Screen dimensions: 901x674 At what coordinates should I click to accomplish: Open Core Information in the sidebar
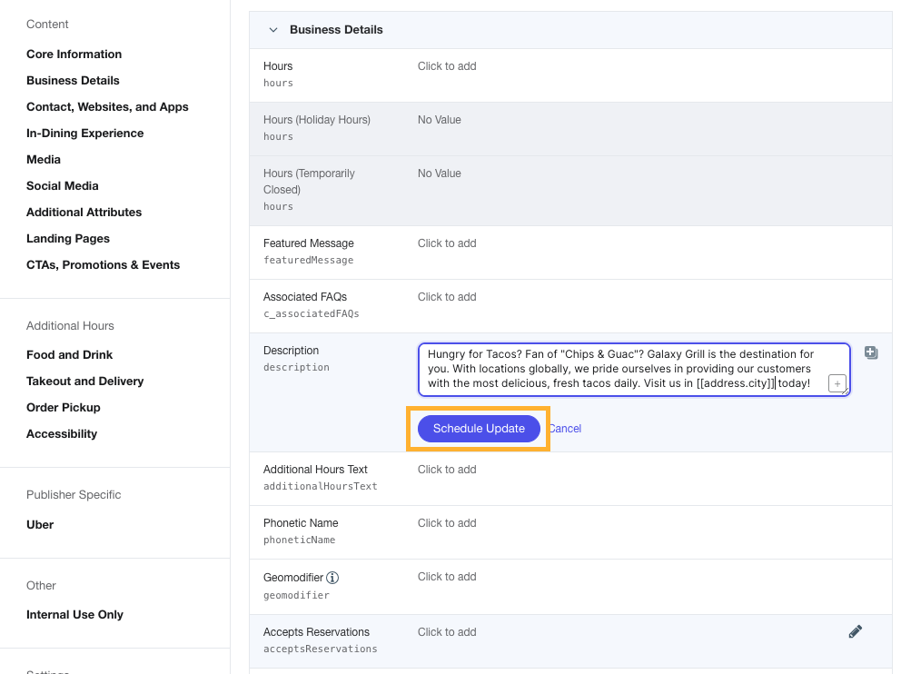(74, 54)
